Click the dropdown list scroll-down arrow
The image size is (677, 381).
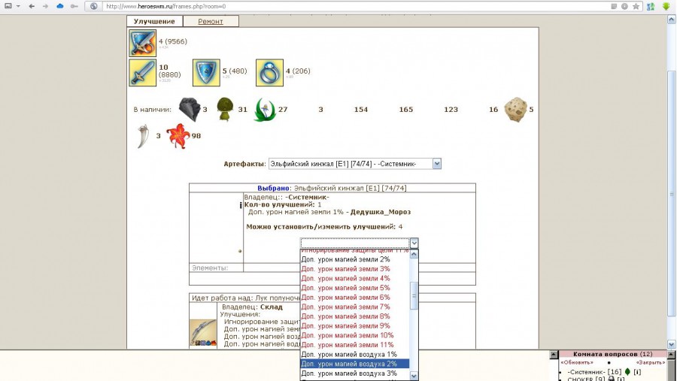[x=414, y=376]
